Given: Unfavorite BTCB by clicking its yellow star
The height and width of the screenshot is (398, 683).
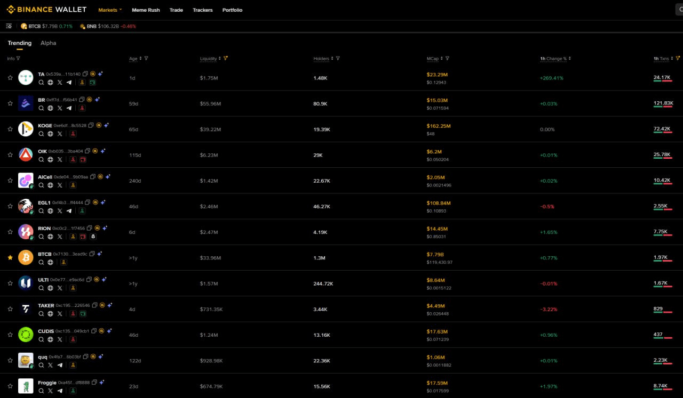Looking at the screenshot, I should [x=10, y=257].
